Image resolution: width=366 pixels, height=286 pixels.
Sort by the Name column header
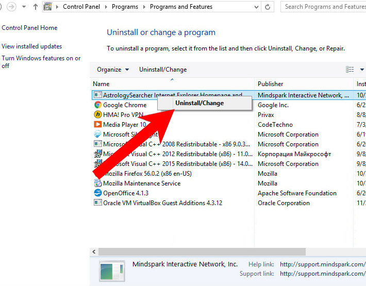tap(172, 84)
